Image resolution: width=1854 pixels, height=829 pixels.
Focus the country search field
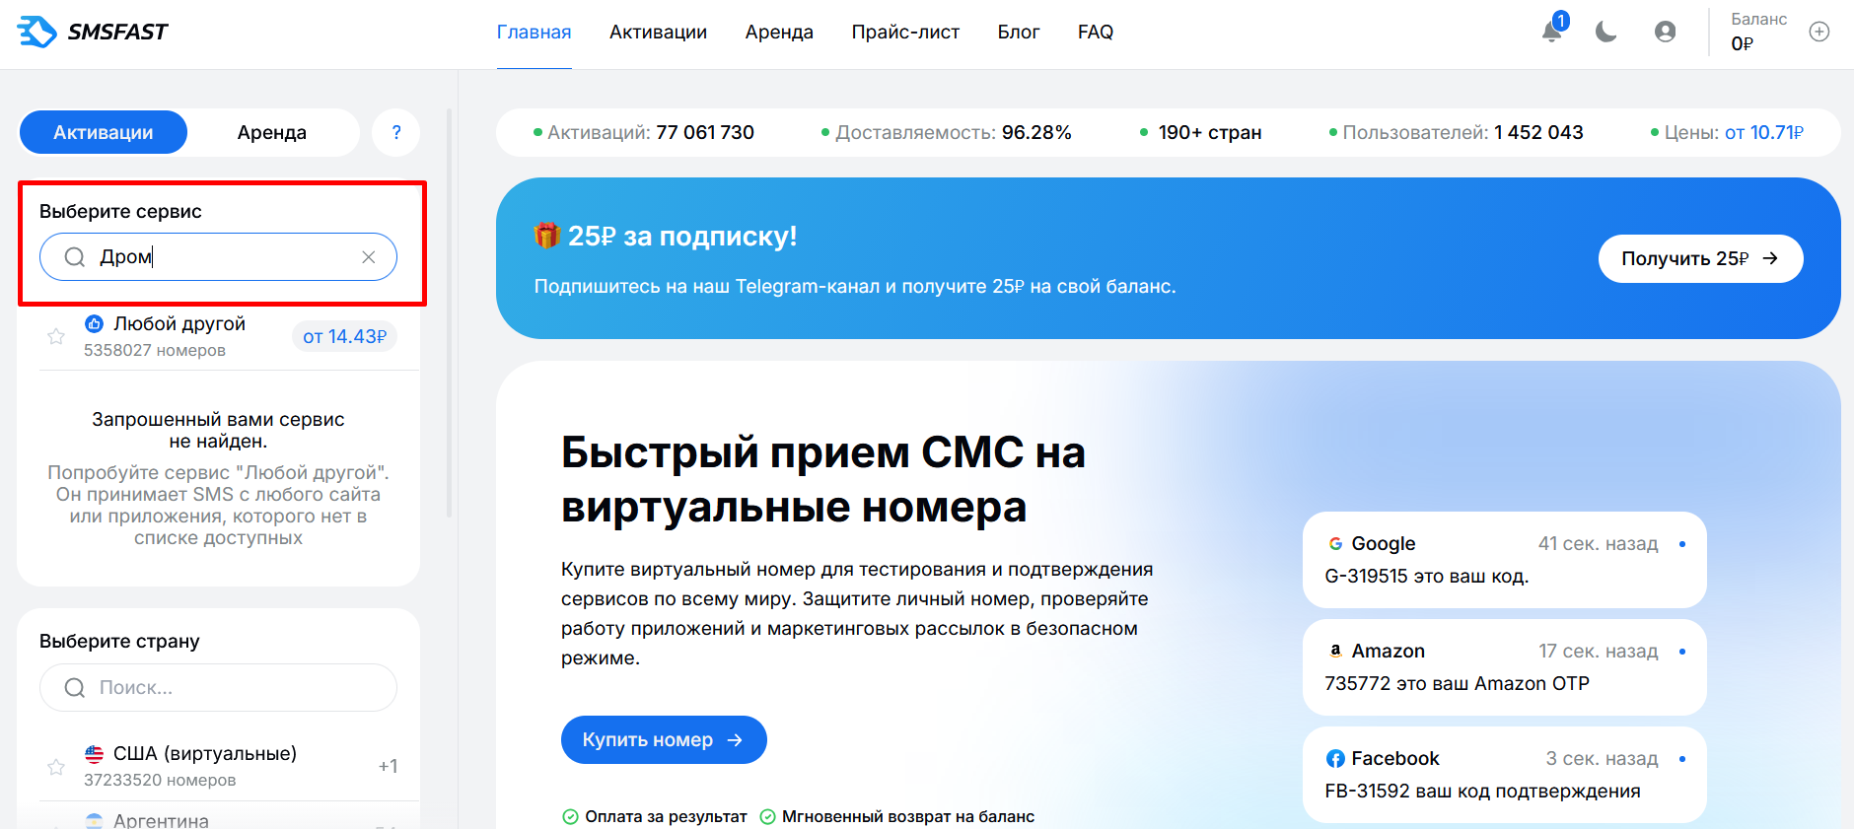click(x=218, y=688)
